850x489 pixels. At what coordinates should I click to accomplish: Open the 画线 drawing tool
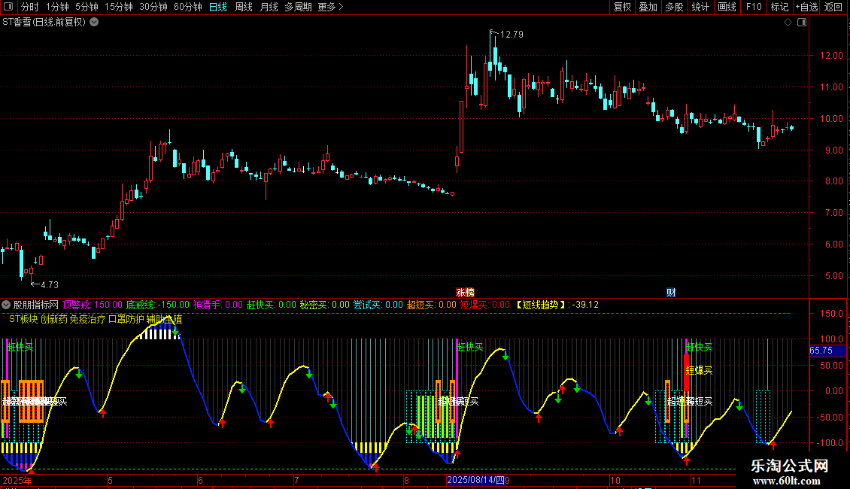[x=727, y=8]
